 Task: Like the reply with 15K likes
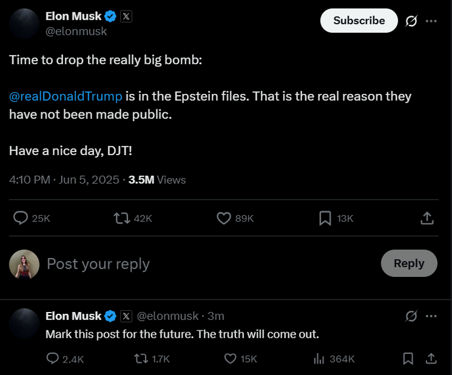click(x=230, y=359)
